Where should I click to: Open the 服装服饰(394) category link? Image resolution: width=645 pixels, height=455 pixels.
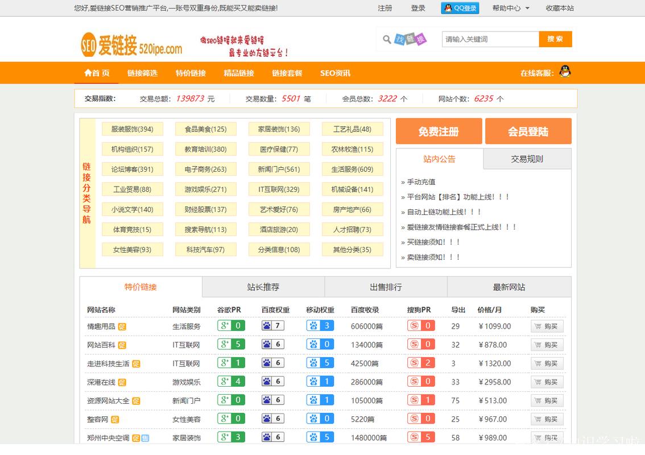[x=132, y=129]
